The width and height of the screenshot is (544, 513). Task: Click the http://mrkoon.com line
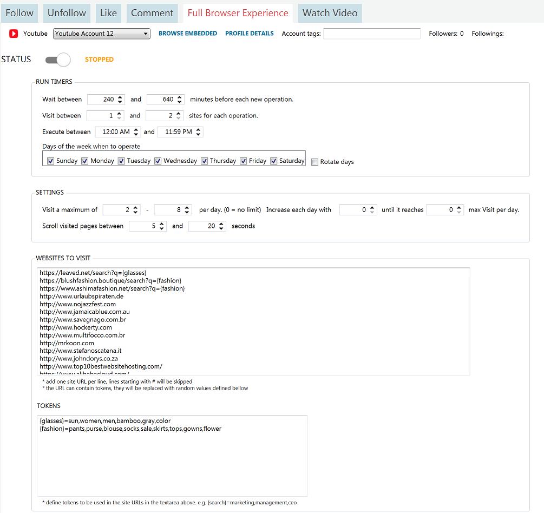[x=67, y=343]
